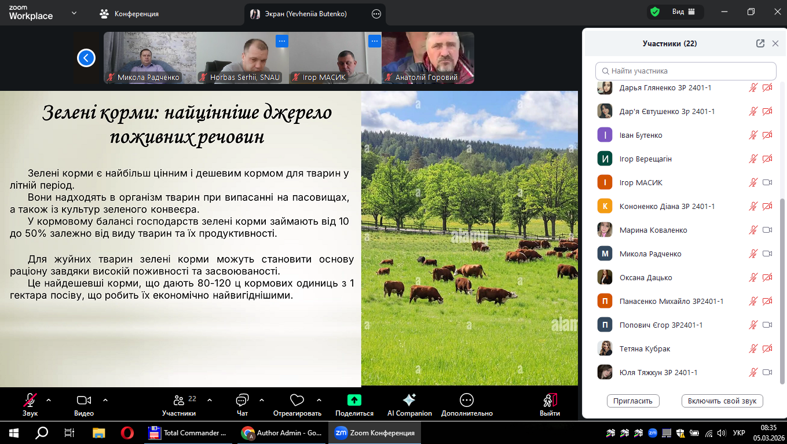This screenshot has height=444, width=787.
Task: Pop out the participants panel
Action: pos(760,43)
